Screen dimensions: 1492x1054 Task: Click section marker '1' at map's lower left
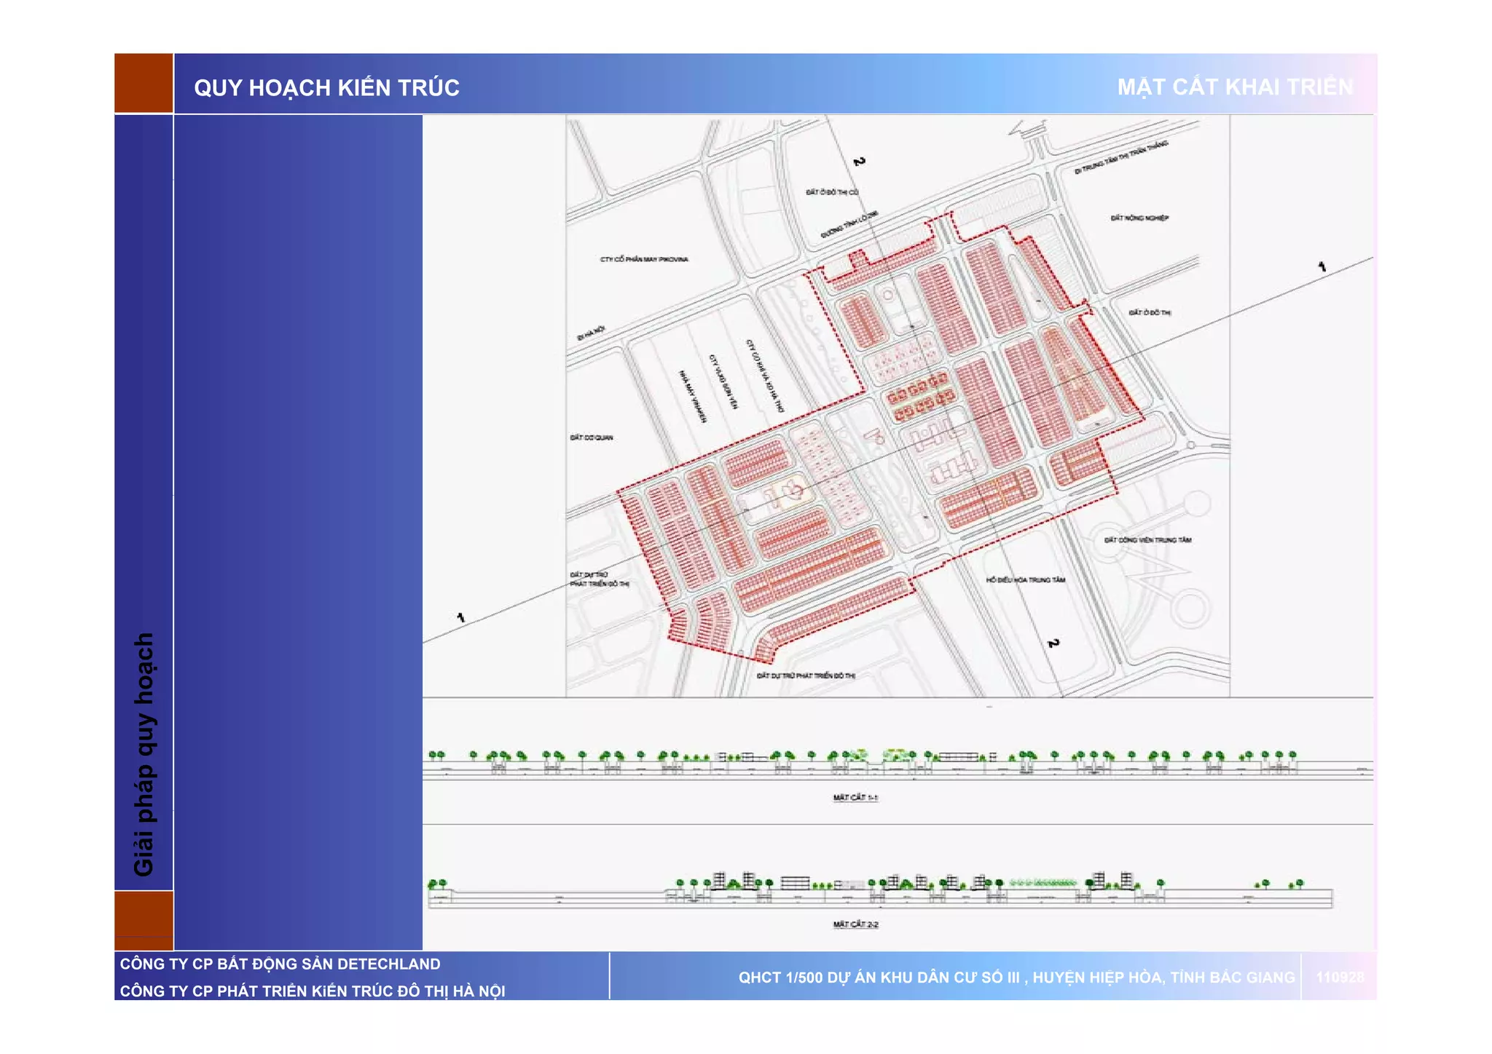point(460,617)
